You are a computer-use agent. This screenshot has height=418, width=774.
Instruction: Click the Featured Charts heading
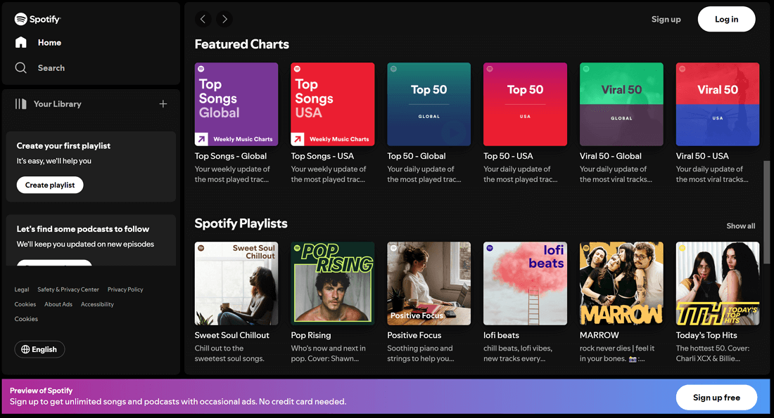coord(242,44)
